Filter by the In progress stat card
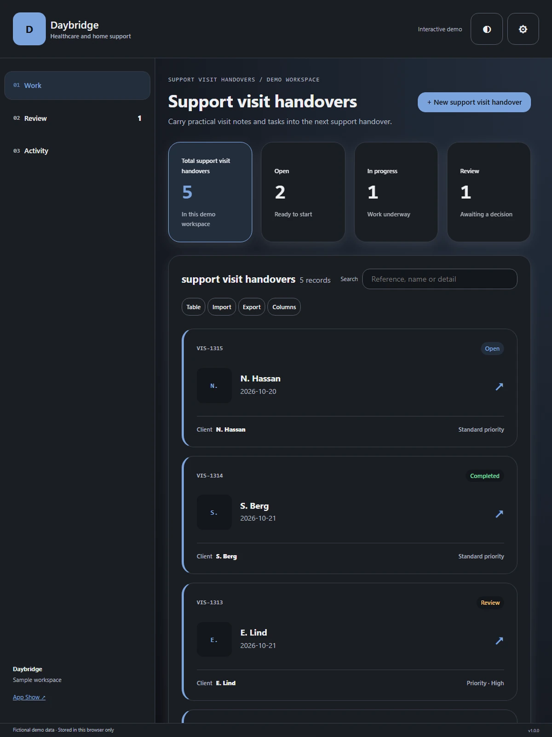 point(396,192)
